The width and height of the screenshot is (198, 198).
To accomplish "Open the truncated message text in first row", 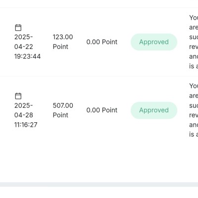I will point(194,42).
